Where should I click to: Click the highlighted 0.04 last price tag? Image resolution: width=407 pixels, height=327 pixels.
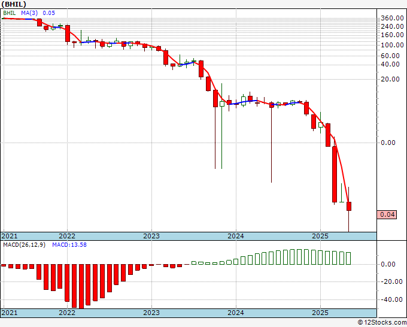(387, 214)
